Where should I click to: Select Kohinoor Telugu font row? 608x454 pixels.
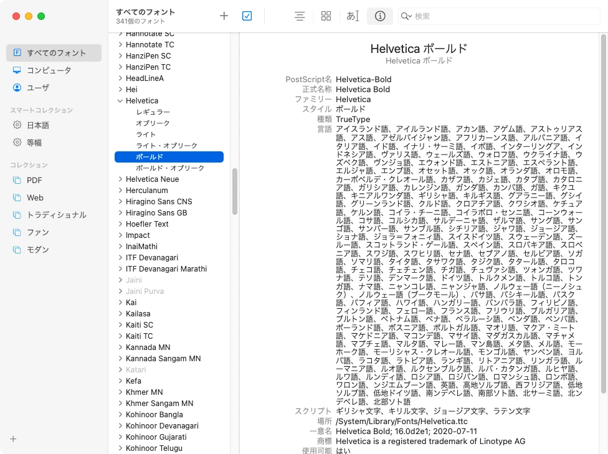tap(169, 448)
